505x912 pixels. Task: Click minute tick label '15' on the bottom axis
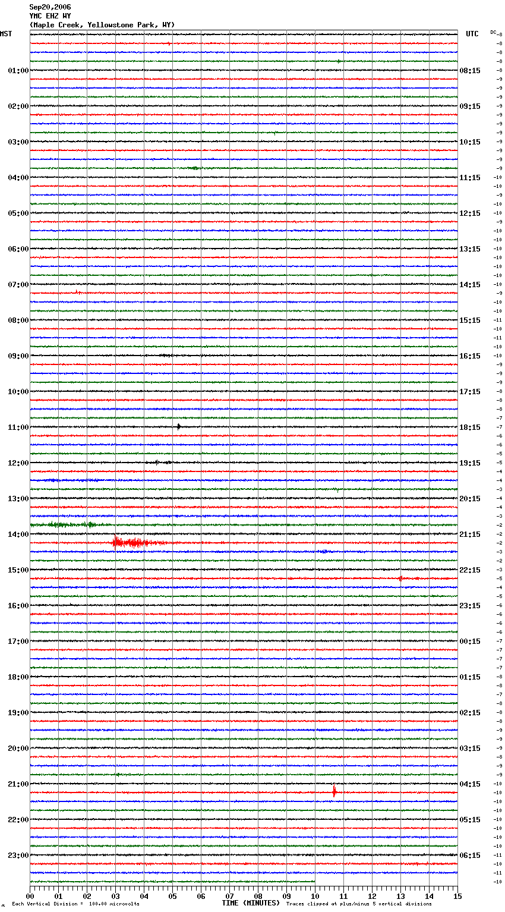coord(457,896)
